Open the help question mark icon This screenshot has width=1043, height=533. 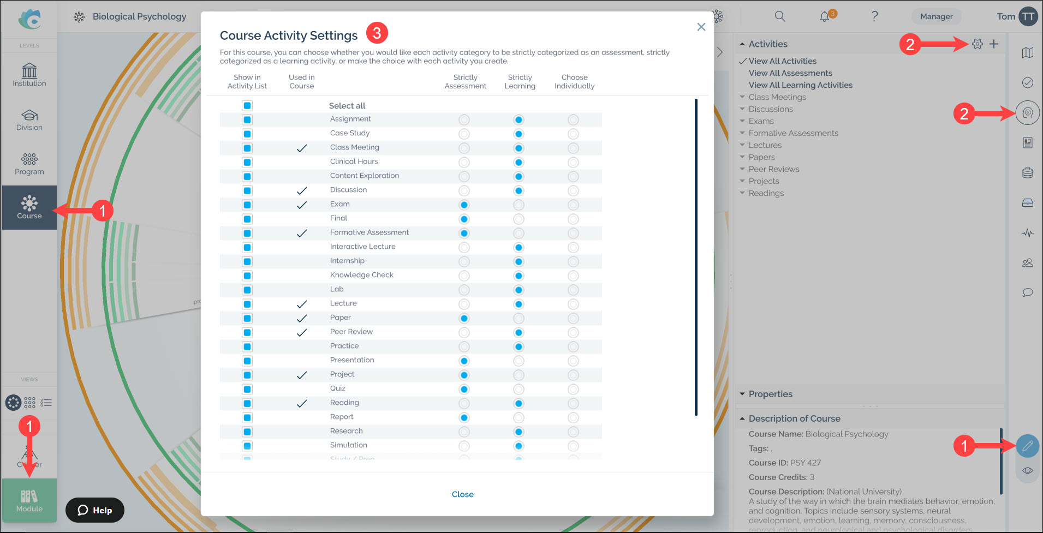[x=874, y=16]
